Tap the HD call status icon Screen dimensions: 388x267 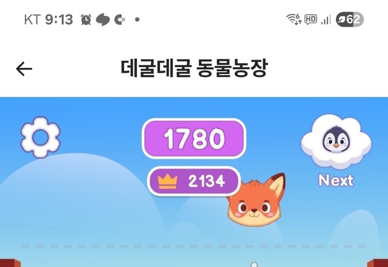tap(311, 19)
